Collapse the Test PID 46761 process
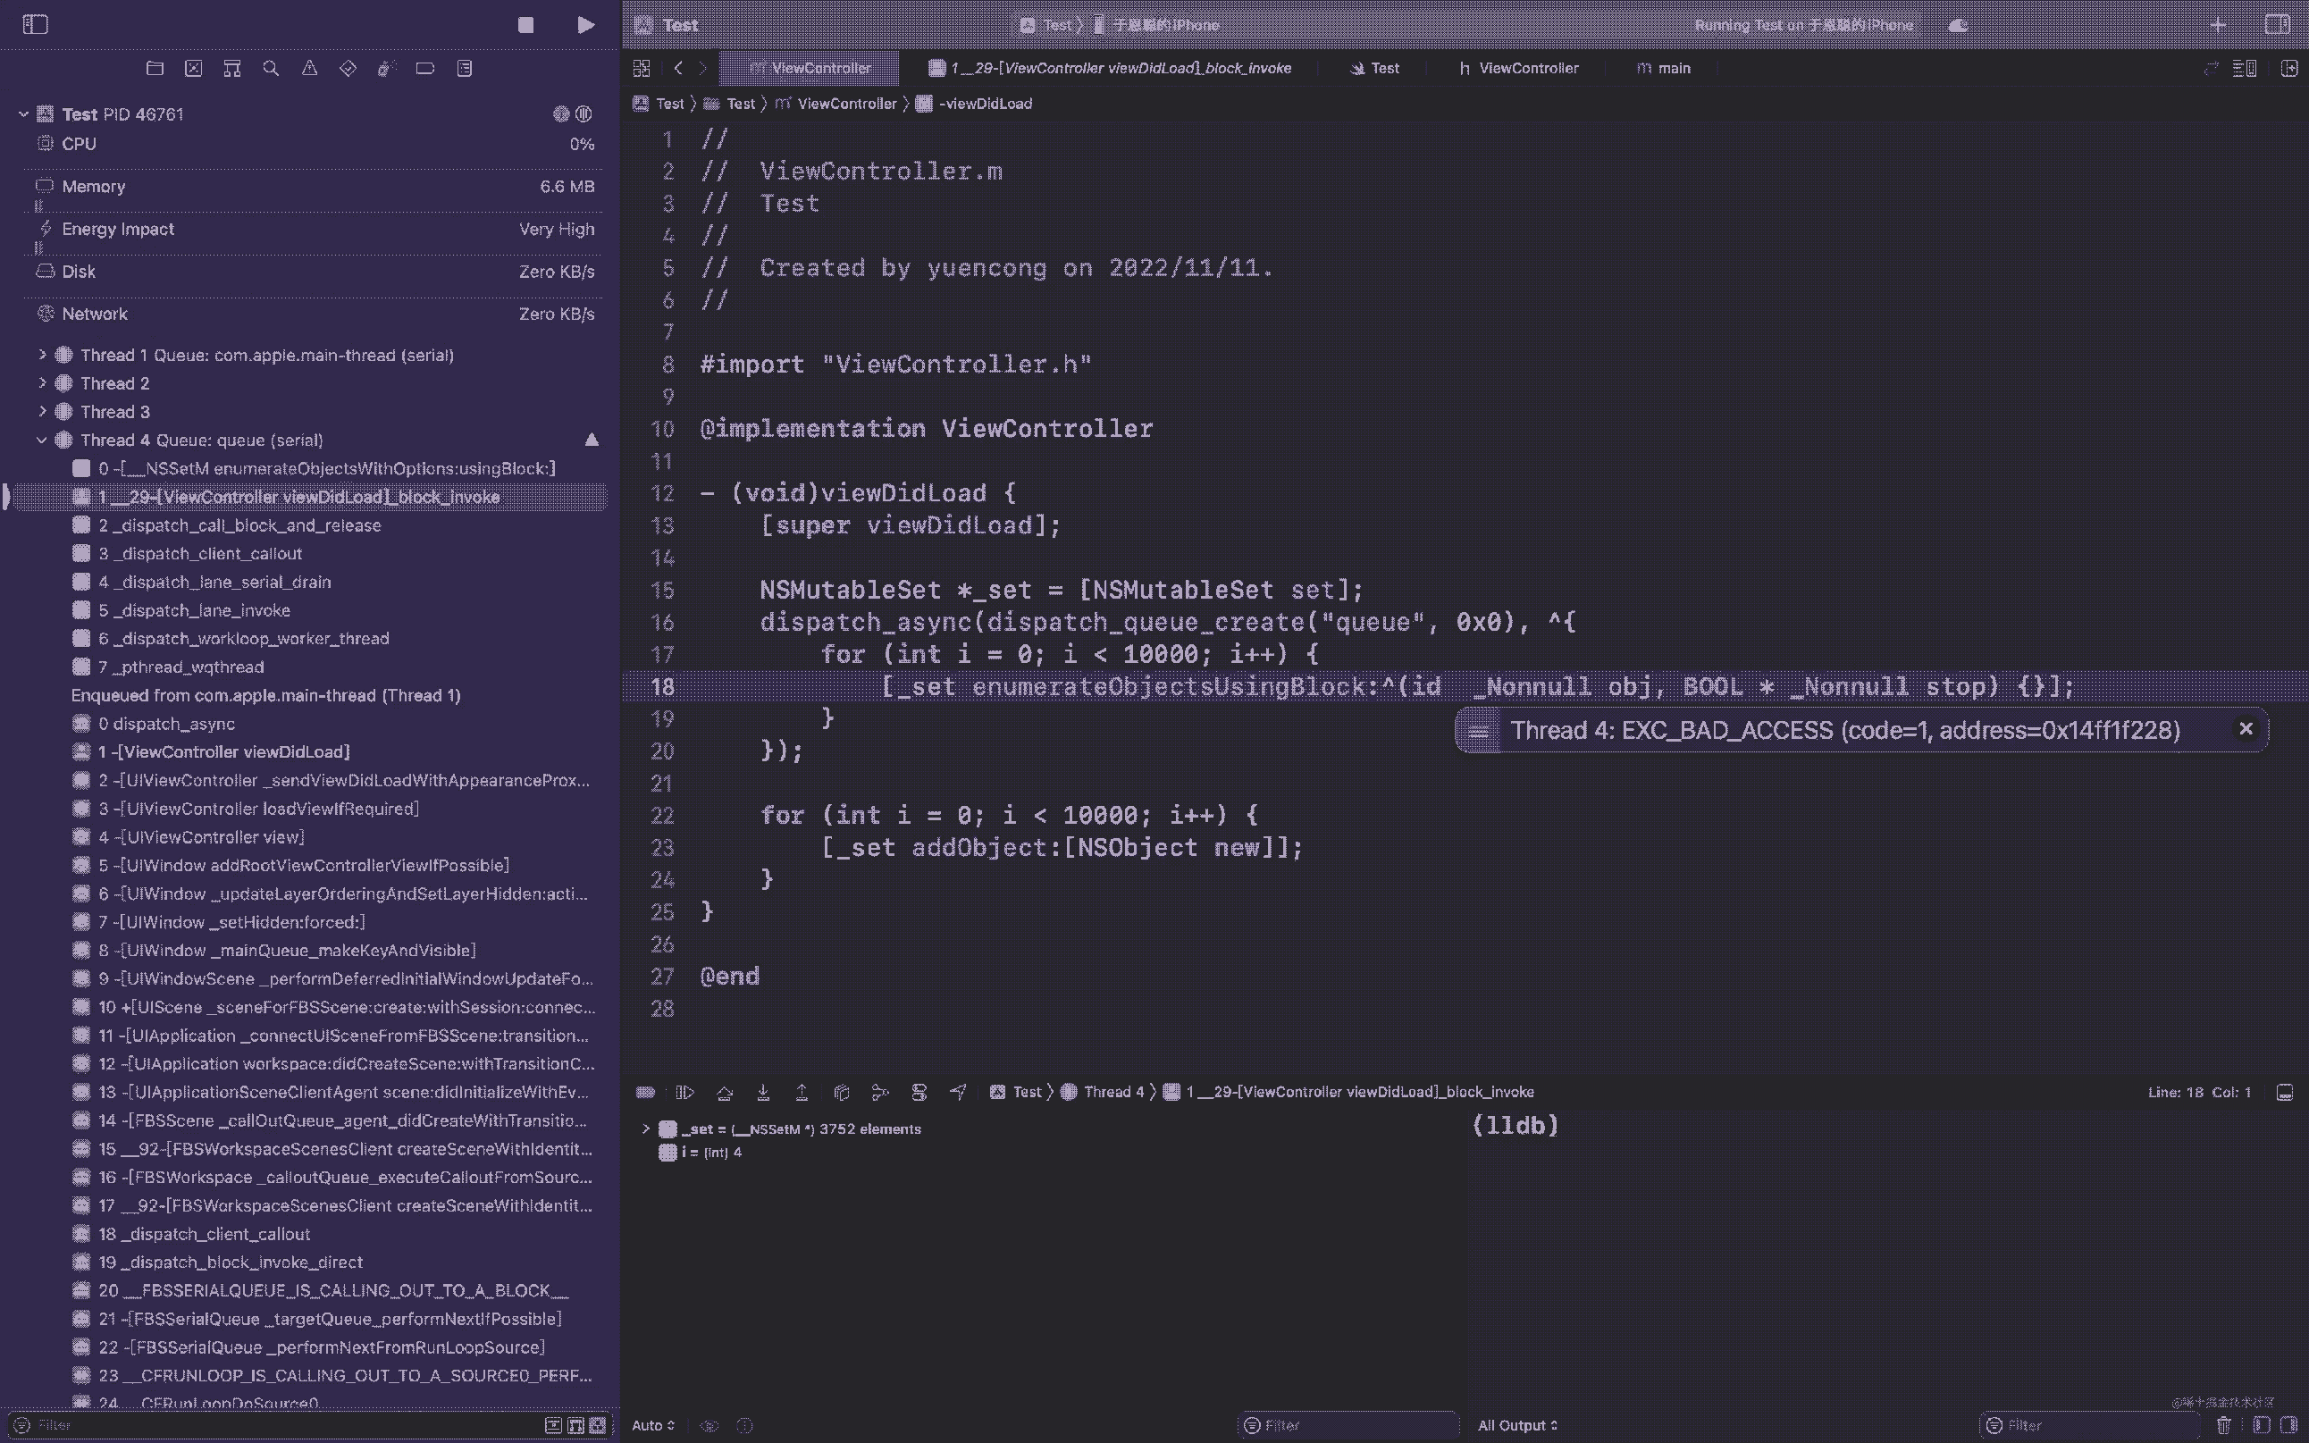Image resolution: width=2309 pixels, height=1443 pixels. click(23, 113)
